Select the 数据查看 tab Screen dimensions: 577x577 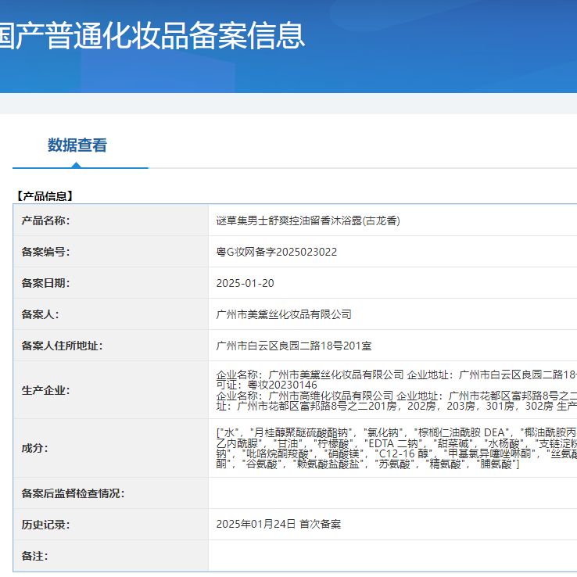(x=77, y=145)
